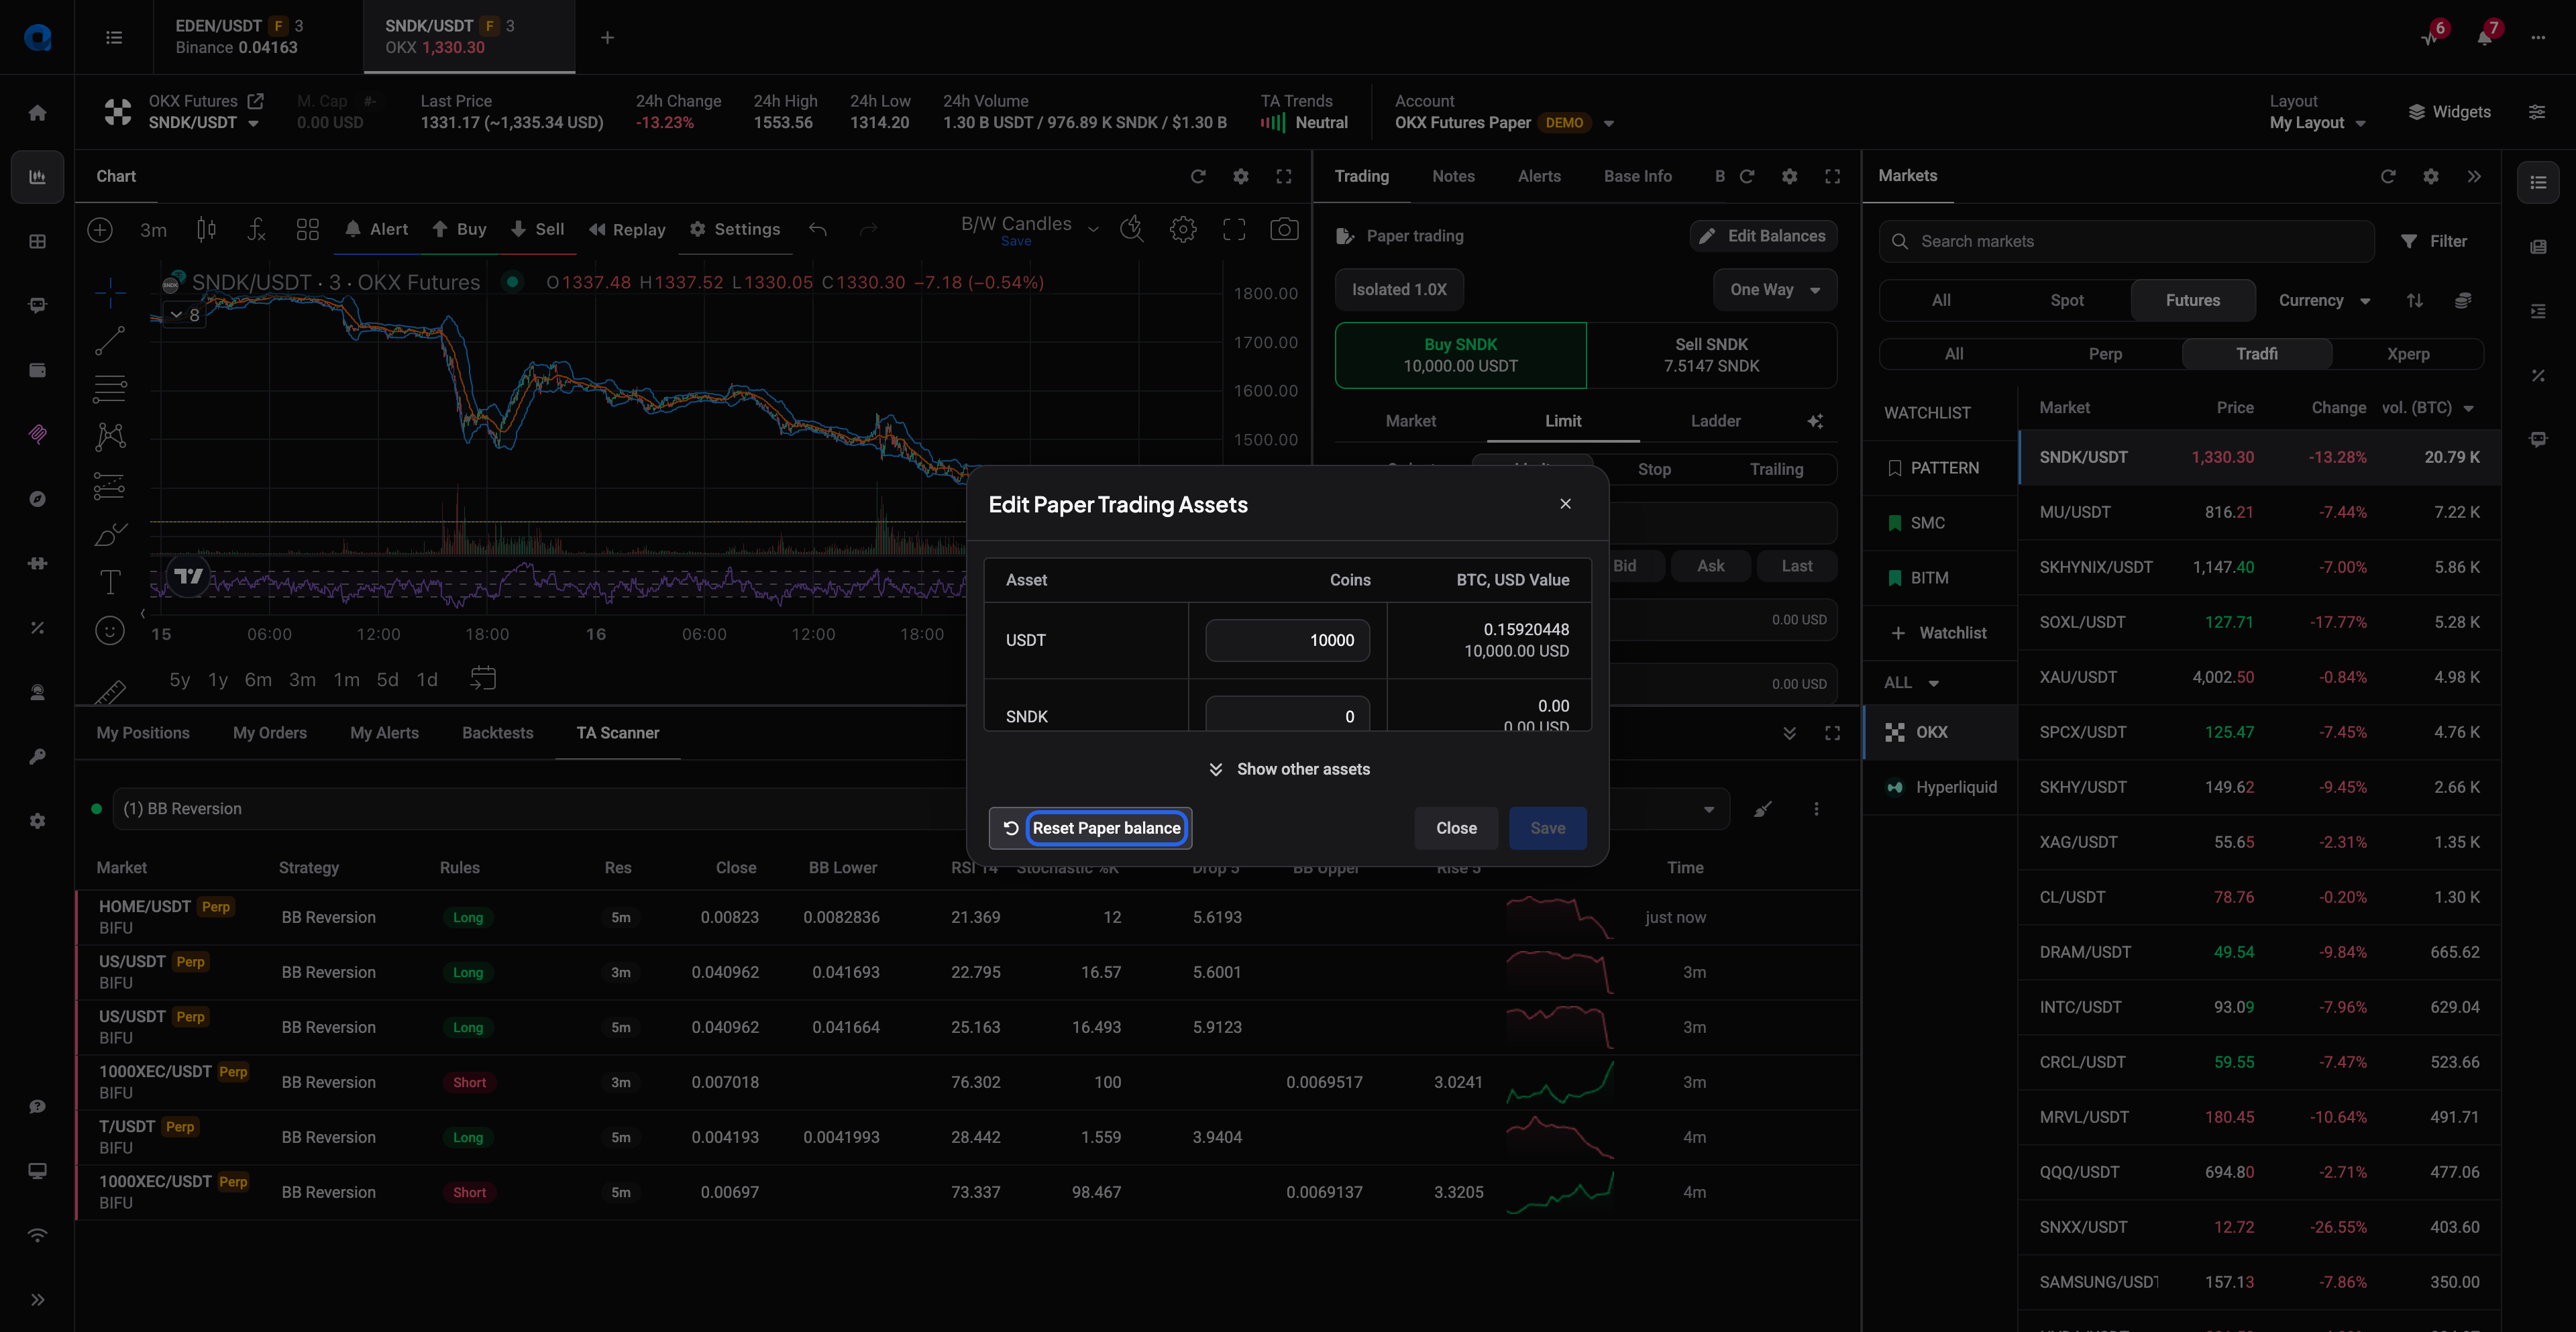Viewport: 2576px width, 1332px height.
Task: Click the go-to-date calendar icon under chart
Action: point(483,678)
